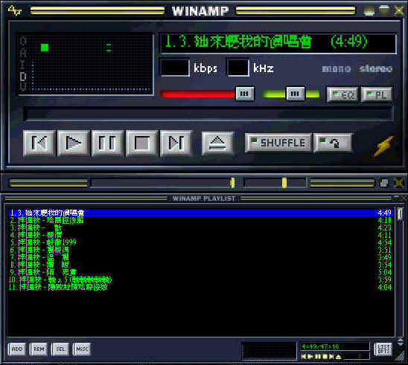Select playlist track 2 lasting 4:18
Image resolution: width=408 pixels, height=365 pixels.
pyautogui.click(x=200, y=220)
